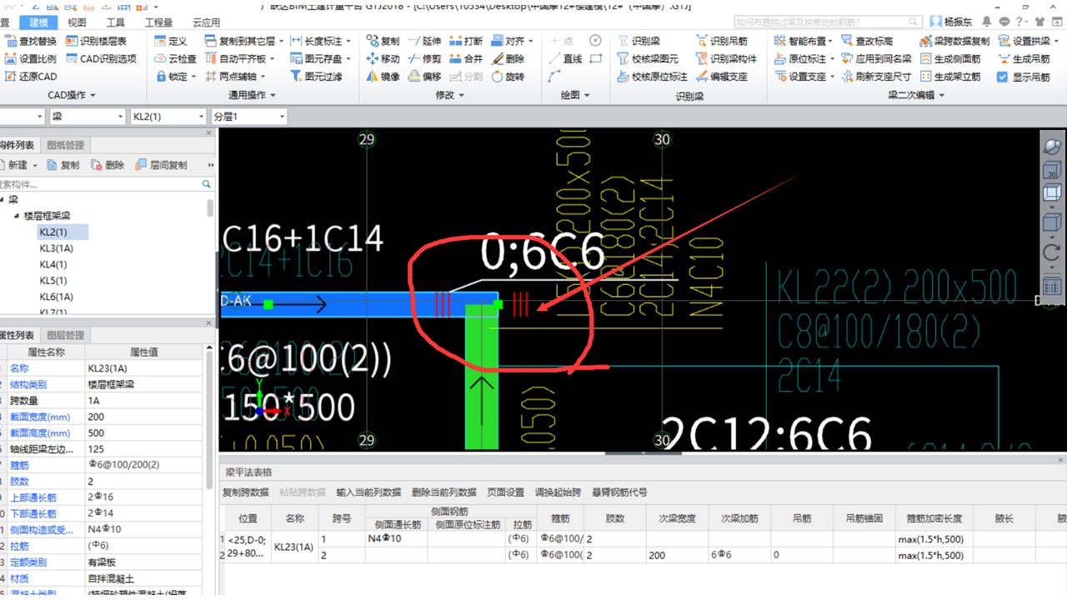
Task: Run 云检查 cloud check
Action: click(175, 58)
